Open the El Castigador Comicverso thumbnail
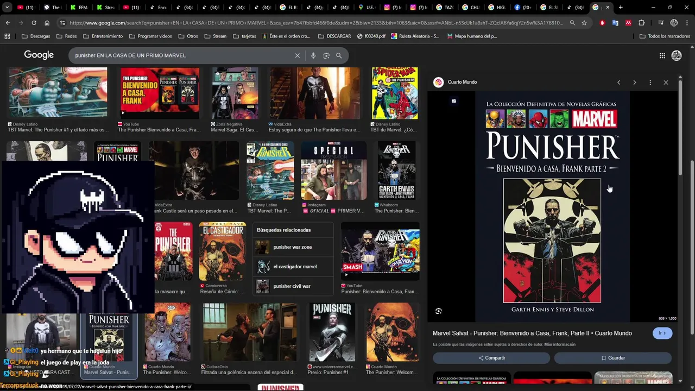Image resolution: width=695 pixels, height=391 pixels. (x=223, y=252)
